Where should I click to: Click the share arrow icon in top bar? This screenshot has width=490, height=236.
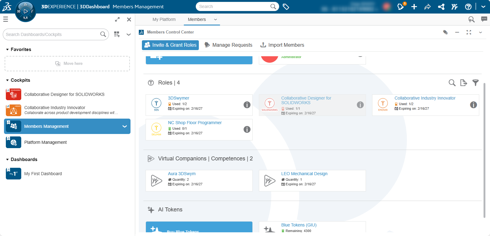tap(428, 7)
